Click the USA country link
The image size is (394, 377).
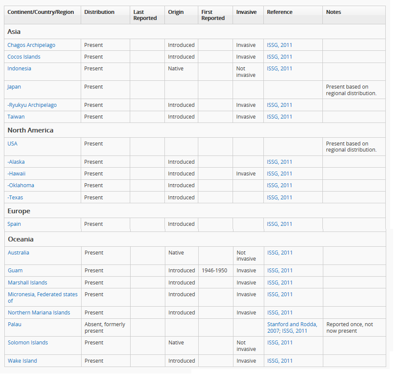[12, 144]
